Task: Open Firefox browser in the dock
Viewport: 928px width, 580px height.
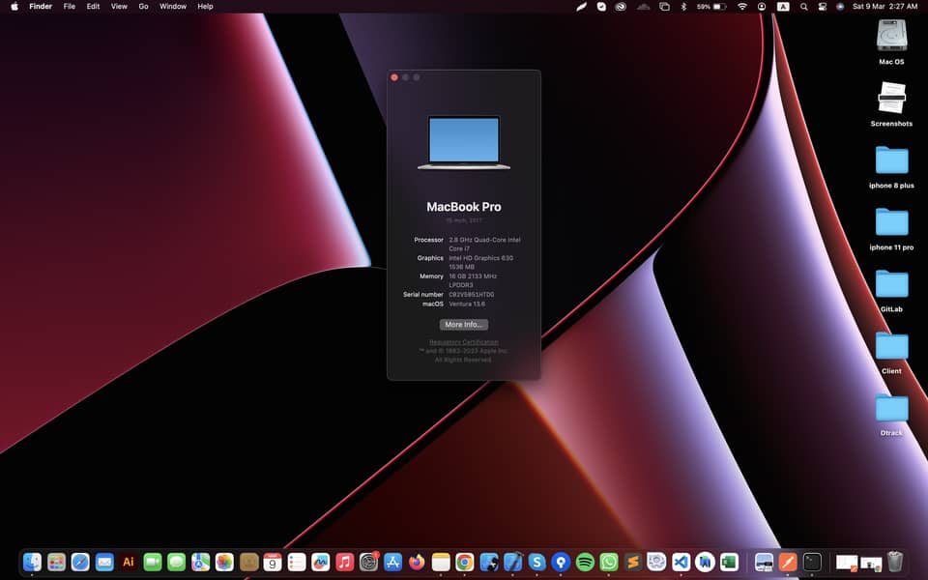Action: (417, 562)
